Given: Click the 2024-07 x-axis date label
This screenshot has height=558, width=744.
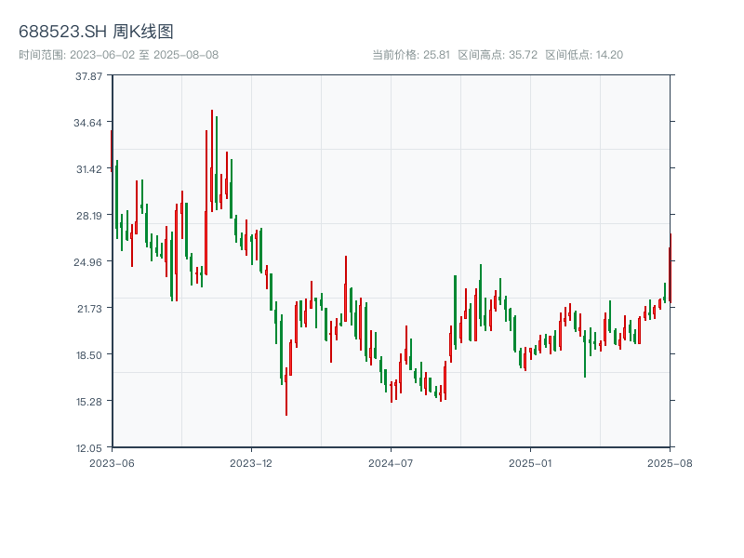Looking at the screenshot, I should [391, 462].
